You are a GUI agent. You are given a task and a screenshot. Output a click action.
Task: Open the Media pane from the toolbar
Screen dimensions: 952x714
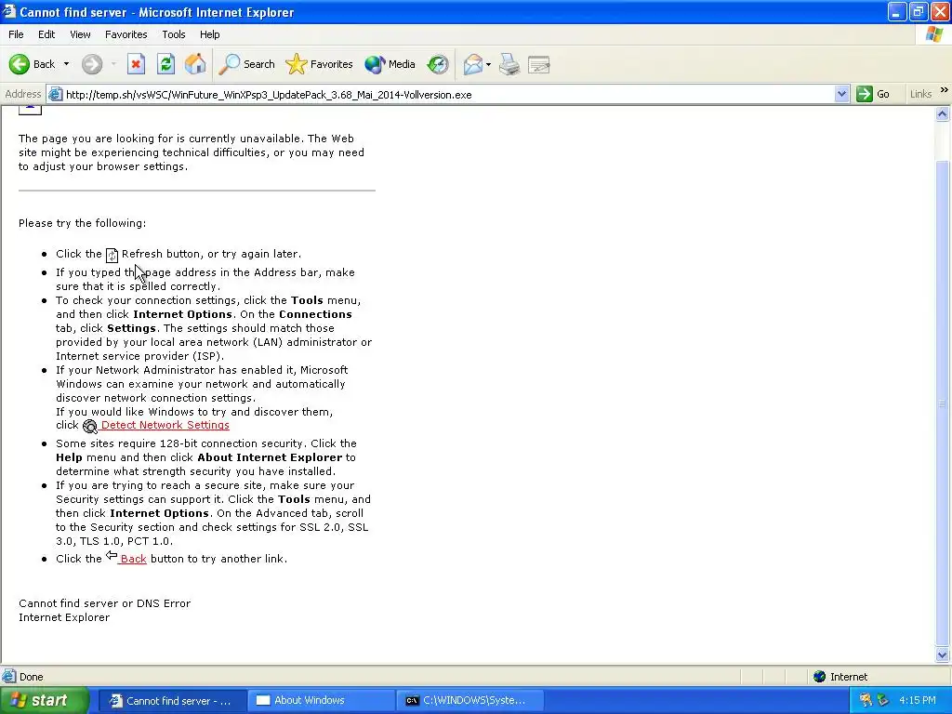pyautogui.click(x=390, y=64)
